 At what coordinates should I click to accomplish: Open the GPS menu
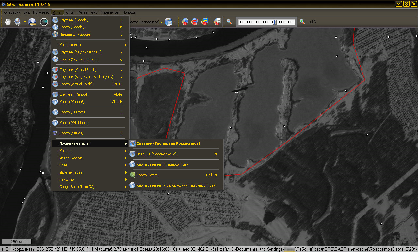(94, 12)
